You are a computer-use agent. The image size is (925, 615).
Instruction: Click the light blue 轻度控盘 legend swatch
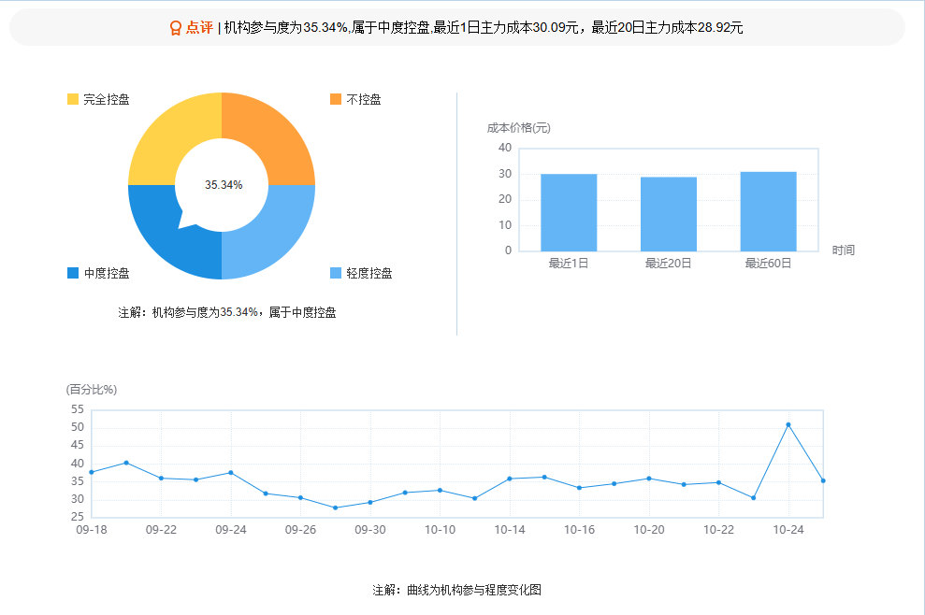[336, 273]
